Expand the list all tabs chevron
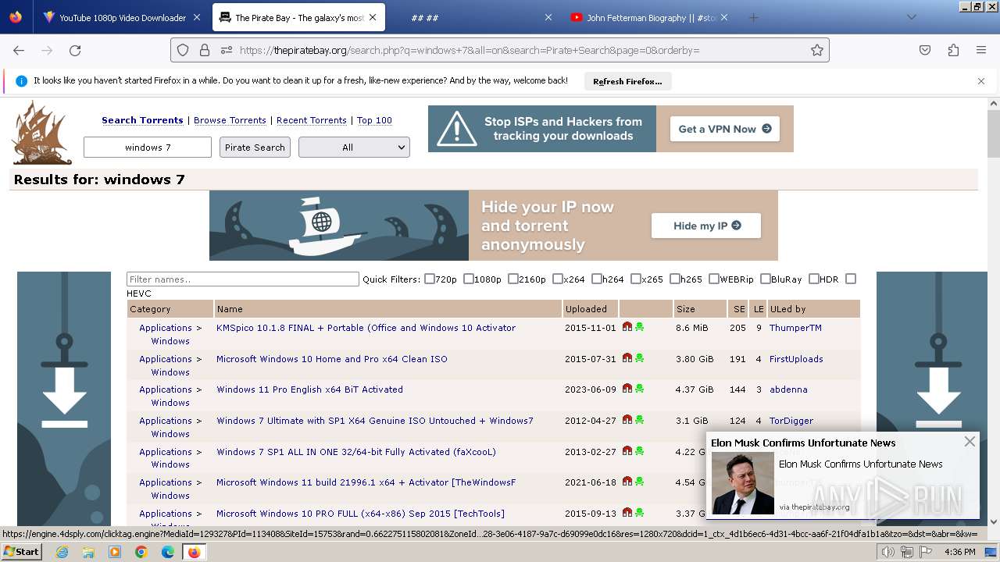Screen dimensions: 1000x562 [x=911, y=17]
